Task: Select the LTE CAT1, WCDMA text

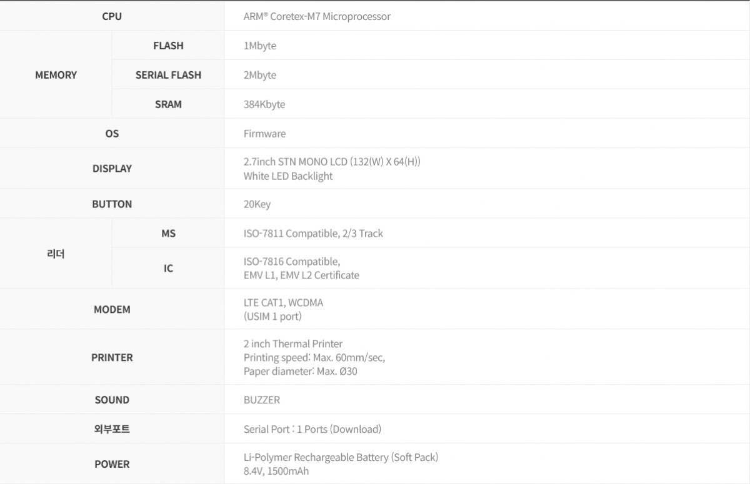Action: click(x=283, y=303)
